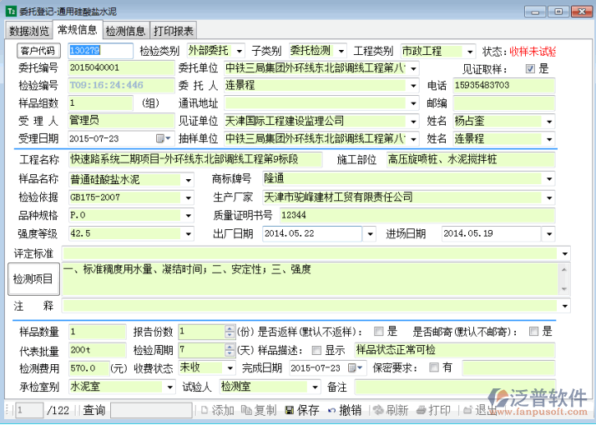Toggle the 见证取样 checkbox

(529, 68)
